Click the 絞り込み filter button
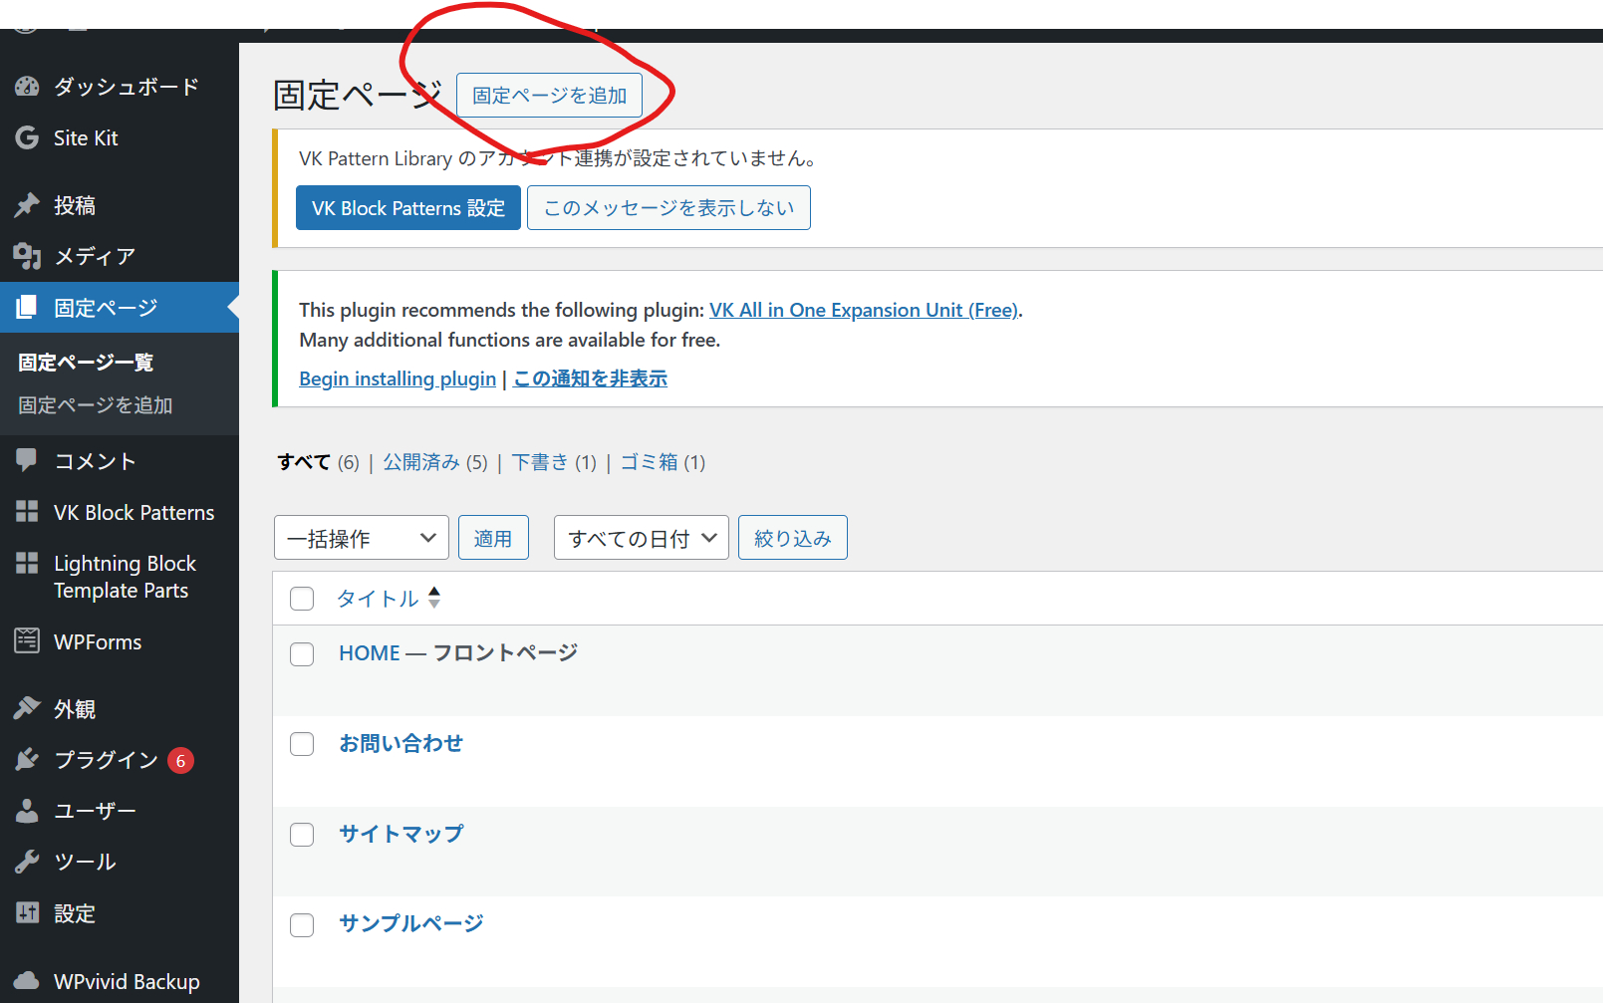 [793, 538]
